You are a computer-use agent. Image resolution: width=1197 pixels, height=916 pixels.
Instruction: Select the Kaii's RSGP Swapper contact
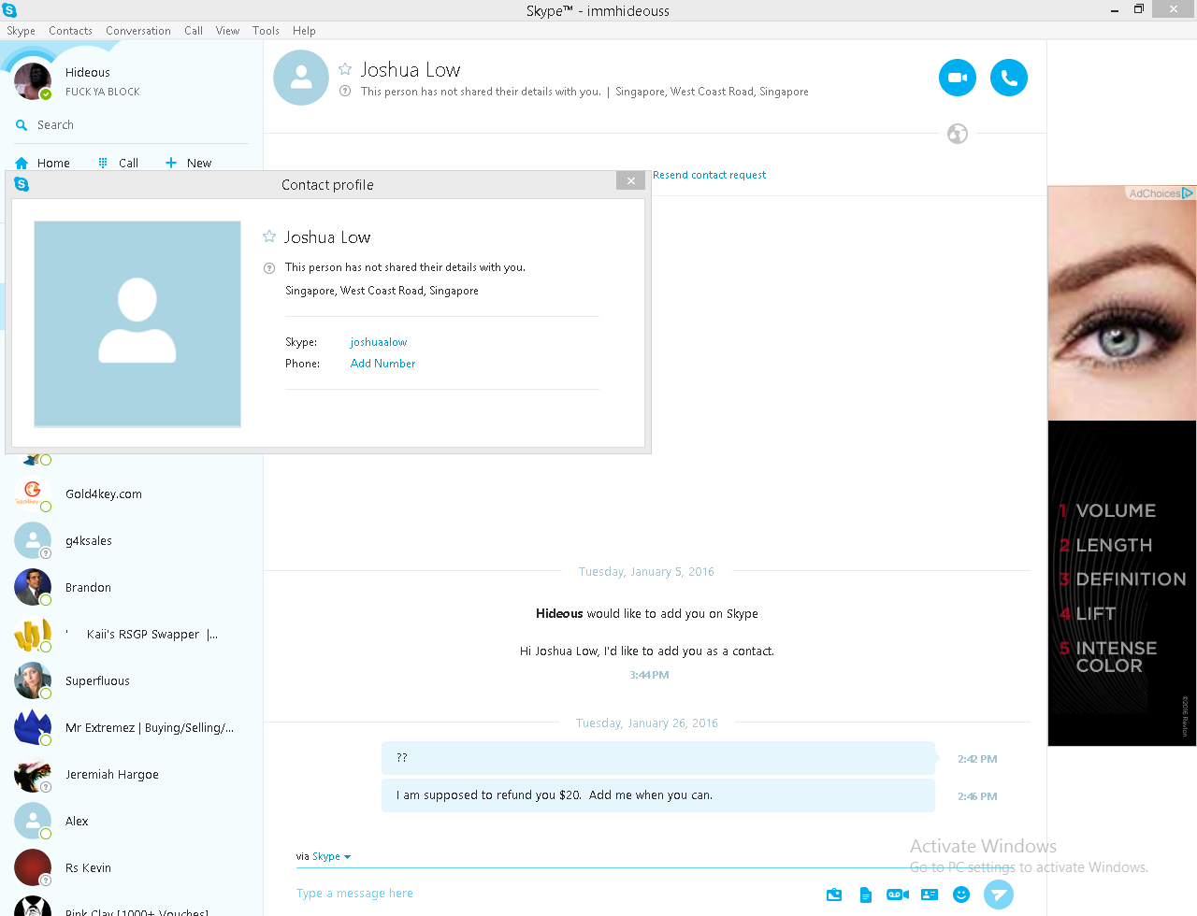point(131,635)
